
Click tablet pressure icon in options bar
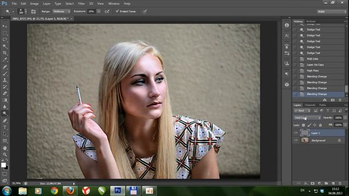pos(145,11)
